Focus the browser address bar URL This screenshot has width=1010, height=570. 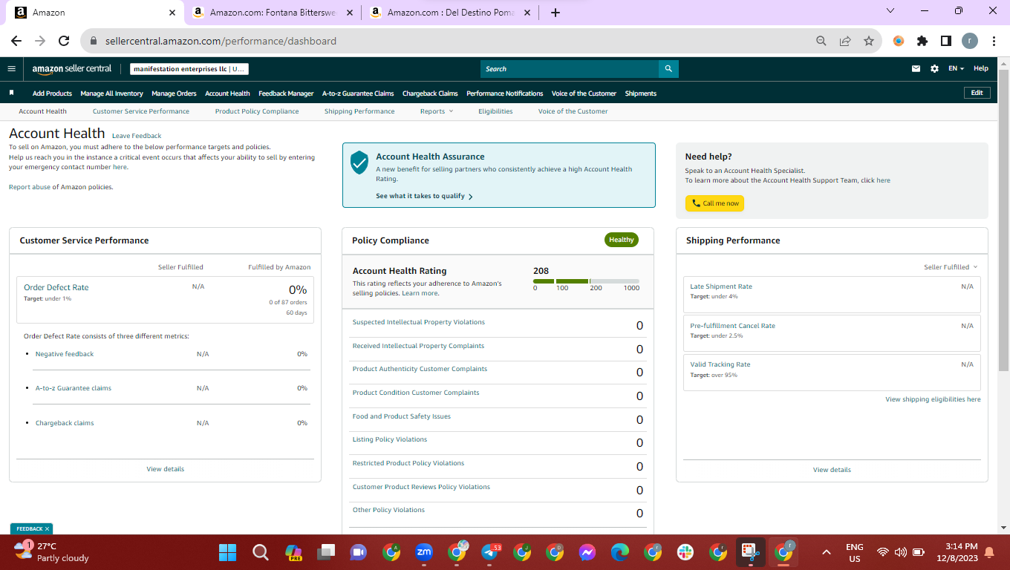click(221, 42)
